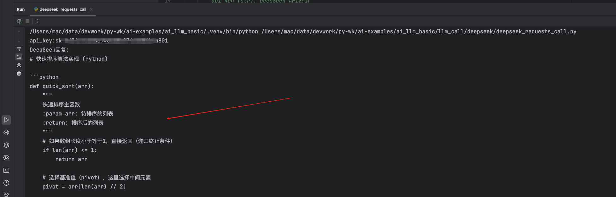This screenshot has width=616, height=197.
Task: Click the 'pivot = arr[len(arr) // 2]' line
Action: click(x=84, y=187)
